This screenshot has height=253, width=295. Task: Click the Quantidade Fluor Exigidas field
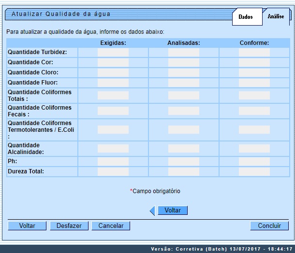(x=113, y=83)
